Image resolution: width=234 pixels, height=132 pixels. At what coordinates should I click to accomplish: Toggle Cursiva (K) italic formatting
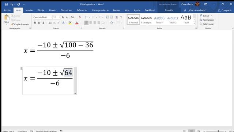(x=39, y=23)
